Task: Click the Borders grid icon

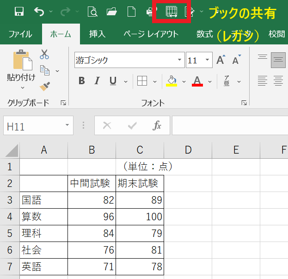Action: tap(142, 81)
